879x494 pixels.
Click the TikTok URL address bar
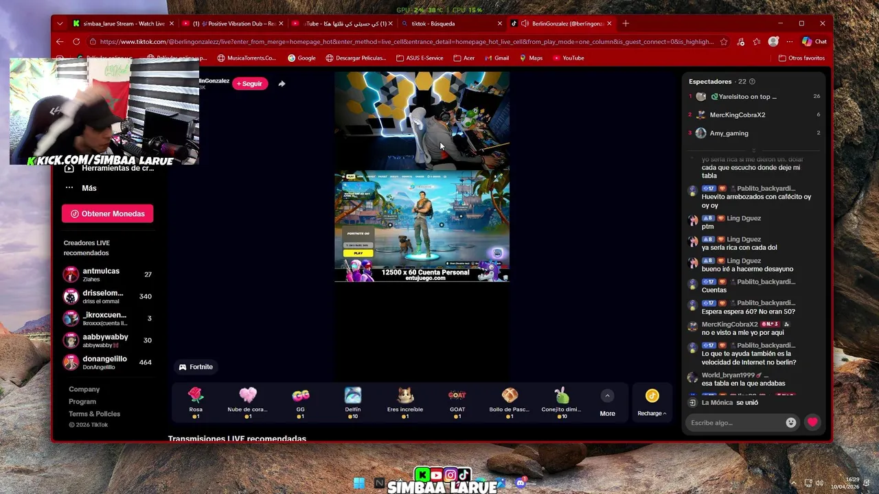(407, 42)
